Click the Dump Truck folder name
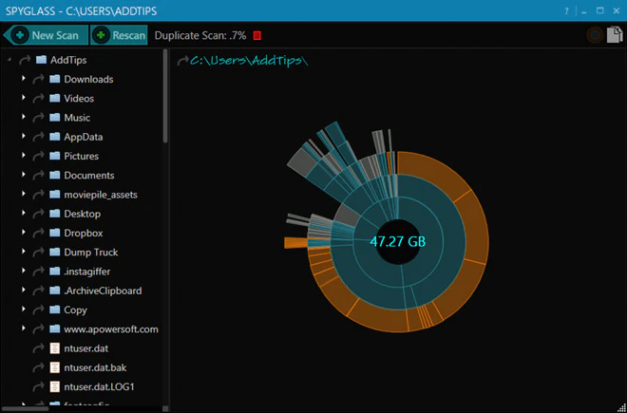The image size is (627, 413). pos(91,253)
